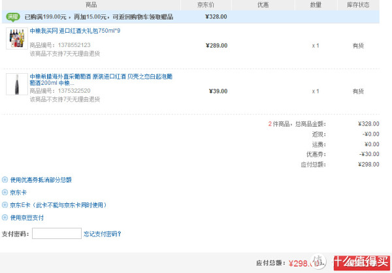Select the 应付总额 ¥298.00 in the summary list
Screen dimensions: 392x273
pyautogui.click(x=368, y=164)
